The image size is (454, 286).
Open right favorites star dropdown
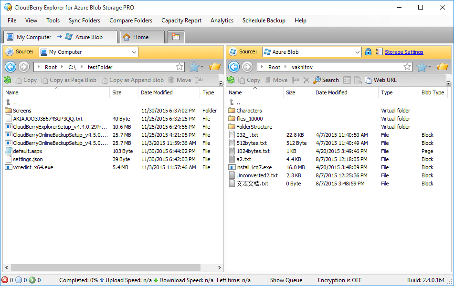pos(430,67)
